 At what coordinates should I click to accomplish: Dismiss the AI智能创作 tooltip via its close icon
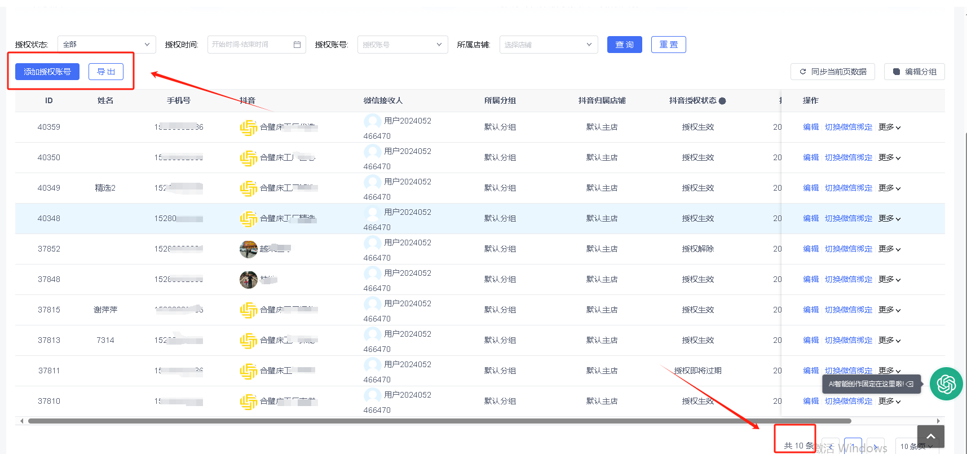(x=909, y=384)
